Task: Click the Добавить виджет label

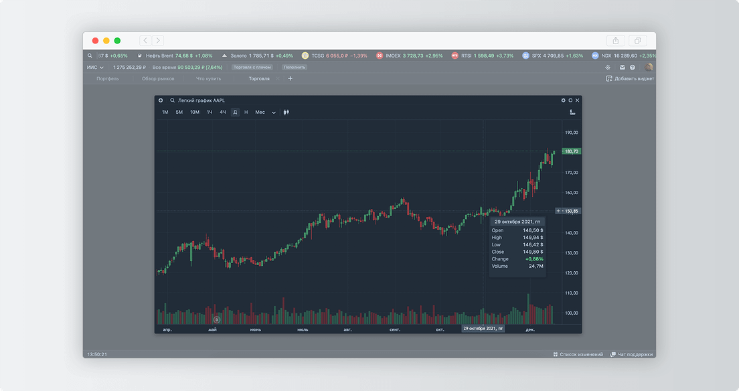Action: click(x=634, y=79)
